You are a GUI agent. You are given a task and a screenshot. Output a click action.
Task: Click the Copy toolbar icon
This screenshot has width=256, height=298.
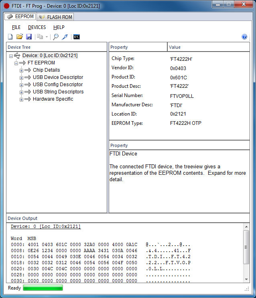[x=40, y=37]
